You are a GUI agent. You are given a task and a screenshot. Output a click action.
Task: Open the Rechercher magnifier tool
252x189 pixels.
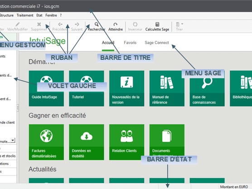pyautogui.click(x=97, y=24)
